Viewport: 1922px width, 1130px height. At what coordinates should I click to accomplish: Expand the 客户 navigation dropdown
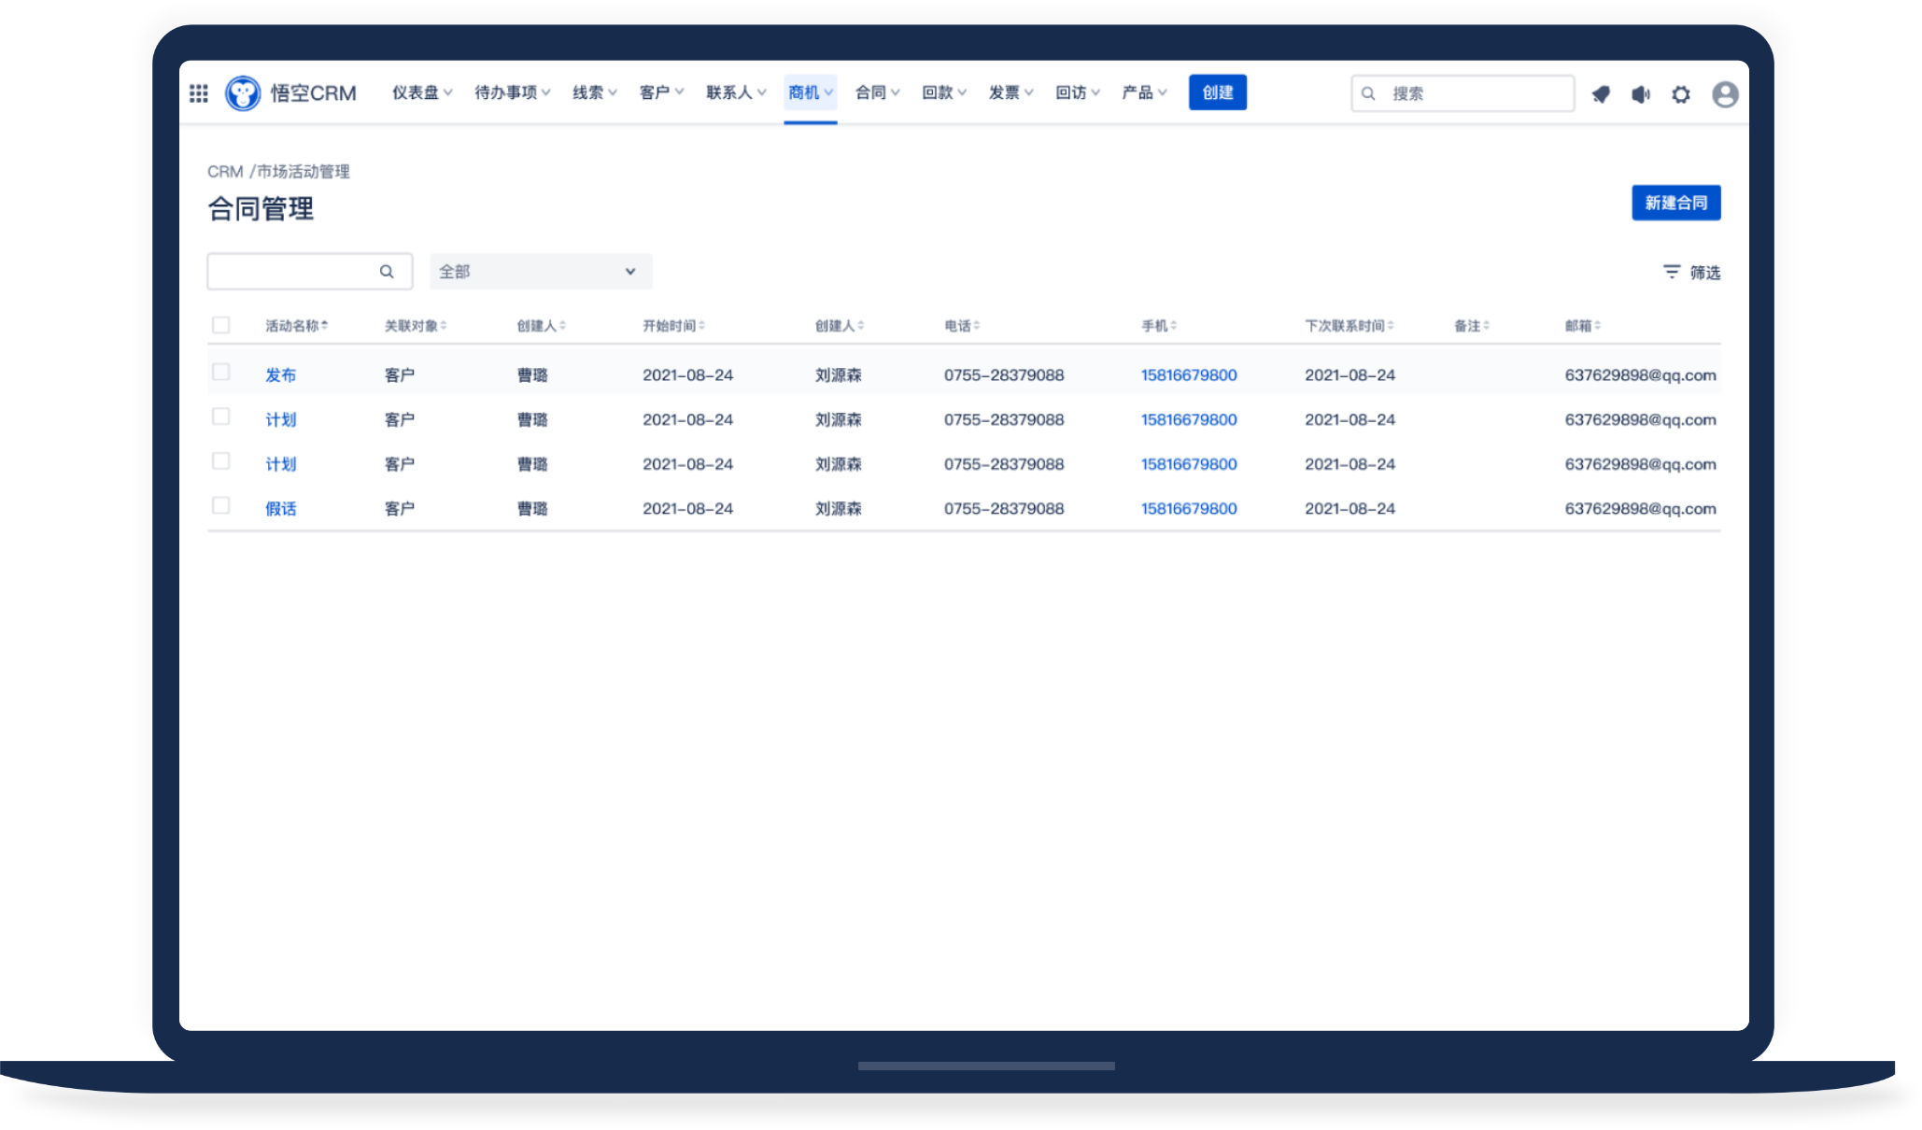(x=661, y=92)
